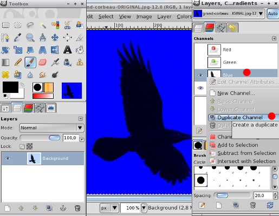The height and width of the screenshot is (216, 279).
Task: Toggle the Lock pixels checkbox
Action: tap(22, 146)
